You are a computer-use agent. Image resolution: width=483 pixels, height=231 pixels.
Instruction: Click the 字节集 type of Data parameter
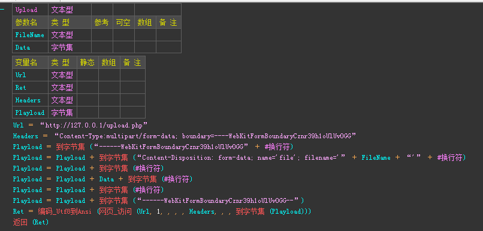[70, 47]
